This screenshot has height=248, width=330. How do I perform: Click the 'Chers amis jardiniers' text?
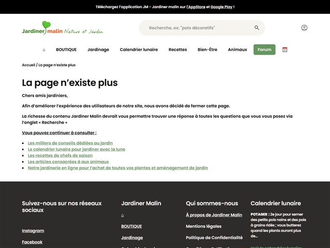(45, 96)
